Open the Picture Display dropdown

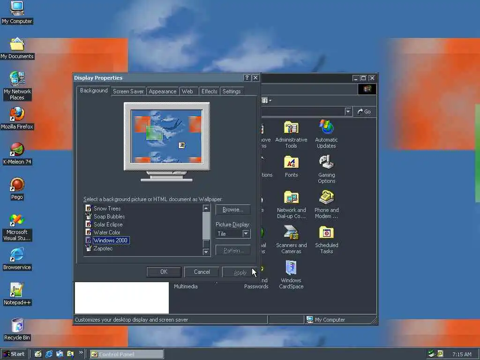(246, 233)
